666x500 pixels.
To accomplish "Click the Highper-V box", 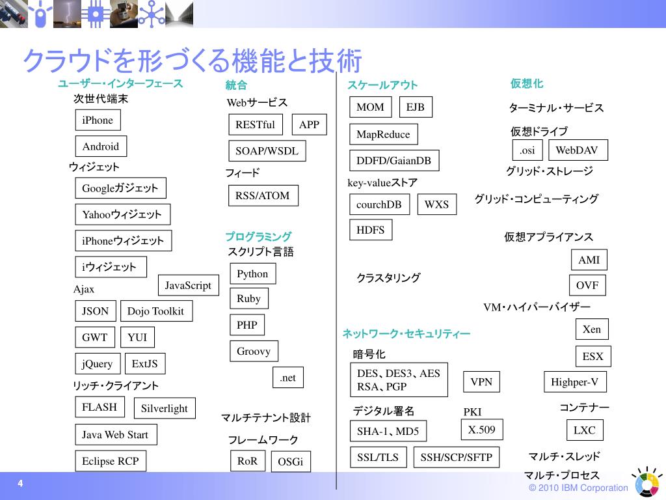I will tap(575, 382).
